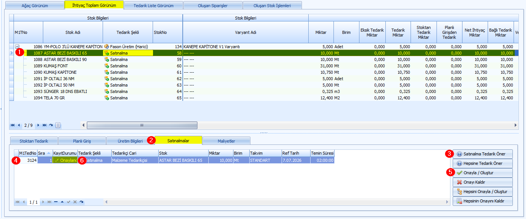The height and width of the screenshot is (219, 526).
Task: Delete record with minus icon in lower navigator
Action: 56,202
